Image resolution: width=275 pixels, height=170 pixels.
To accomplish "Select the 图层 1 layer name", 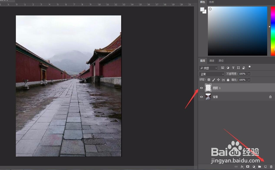I will click(x=217, y=88).
